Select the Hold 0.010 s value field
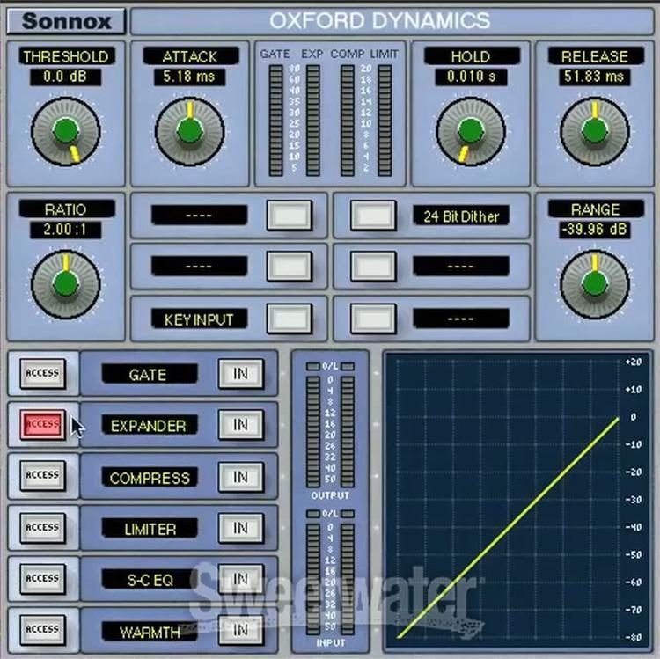This screenshot has height=659, width=660. click(x=471, y=77)
